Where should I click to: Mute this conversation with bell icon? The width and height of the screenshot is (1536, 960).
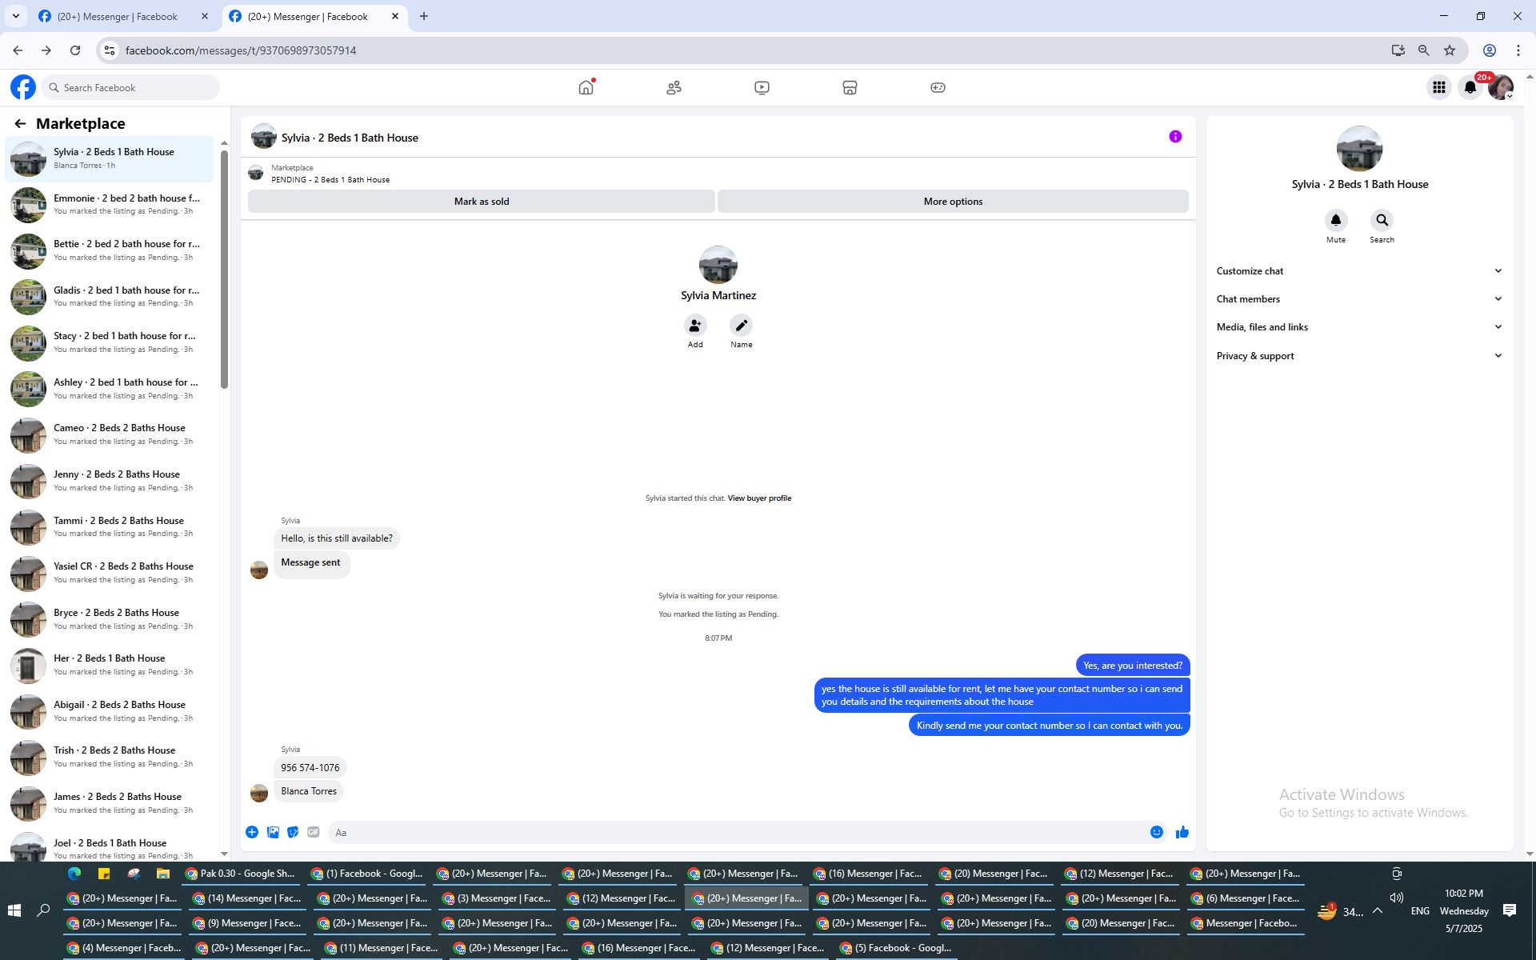click(1335, 221)
